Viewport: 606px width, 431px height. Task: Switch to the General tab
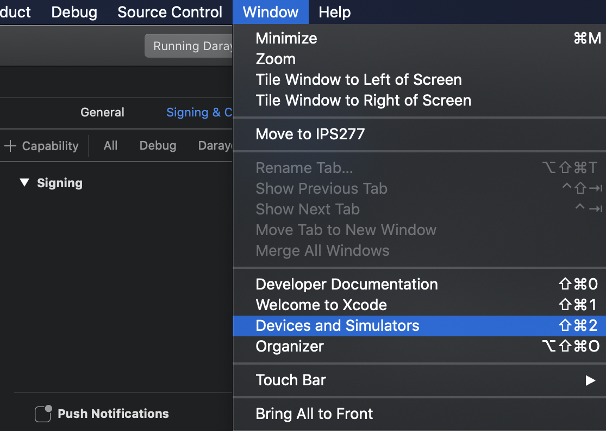click(102, 112)
